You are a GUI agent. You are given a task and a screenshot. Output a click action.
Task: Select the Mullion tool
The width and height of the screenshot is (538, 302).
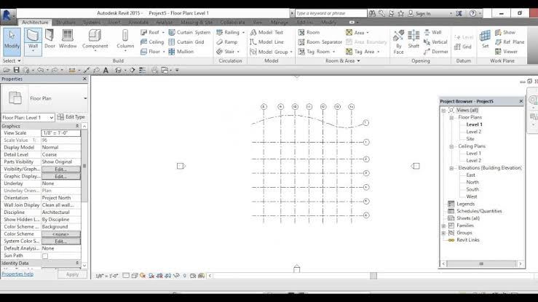point(181,52)
